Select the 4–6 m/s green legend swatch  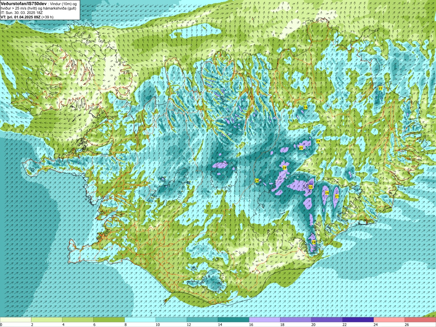pos(78,320)
